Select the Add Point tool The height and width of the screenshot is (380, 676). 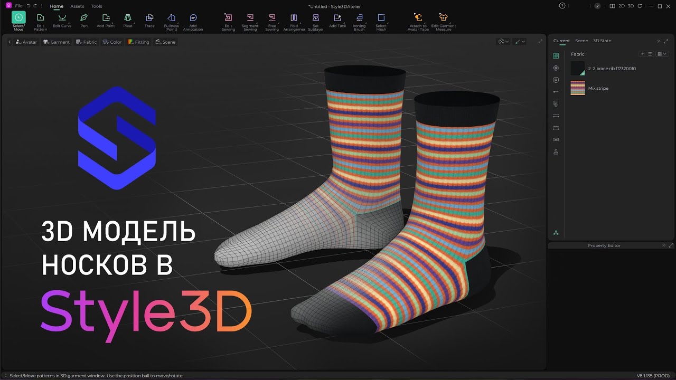(106, 21)
